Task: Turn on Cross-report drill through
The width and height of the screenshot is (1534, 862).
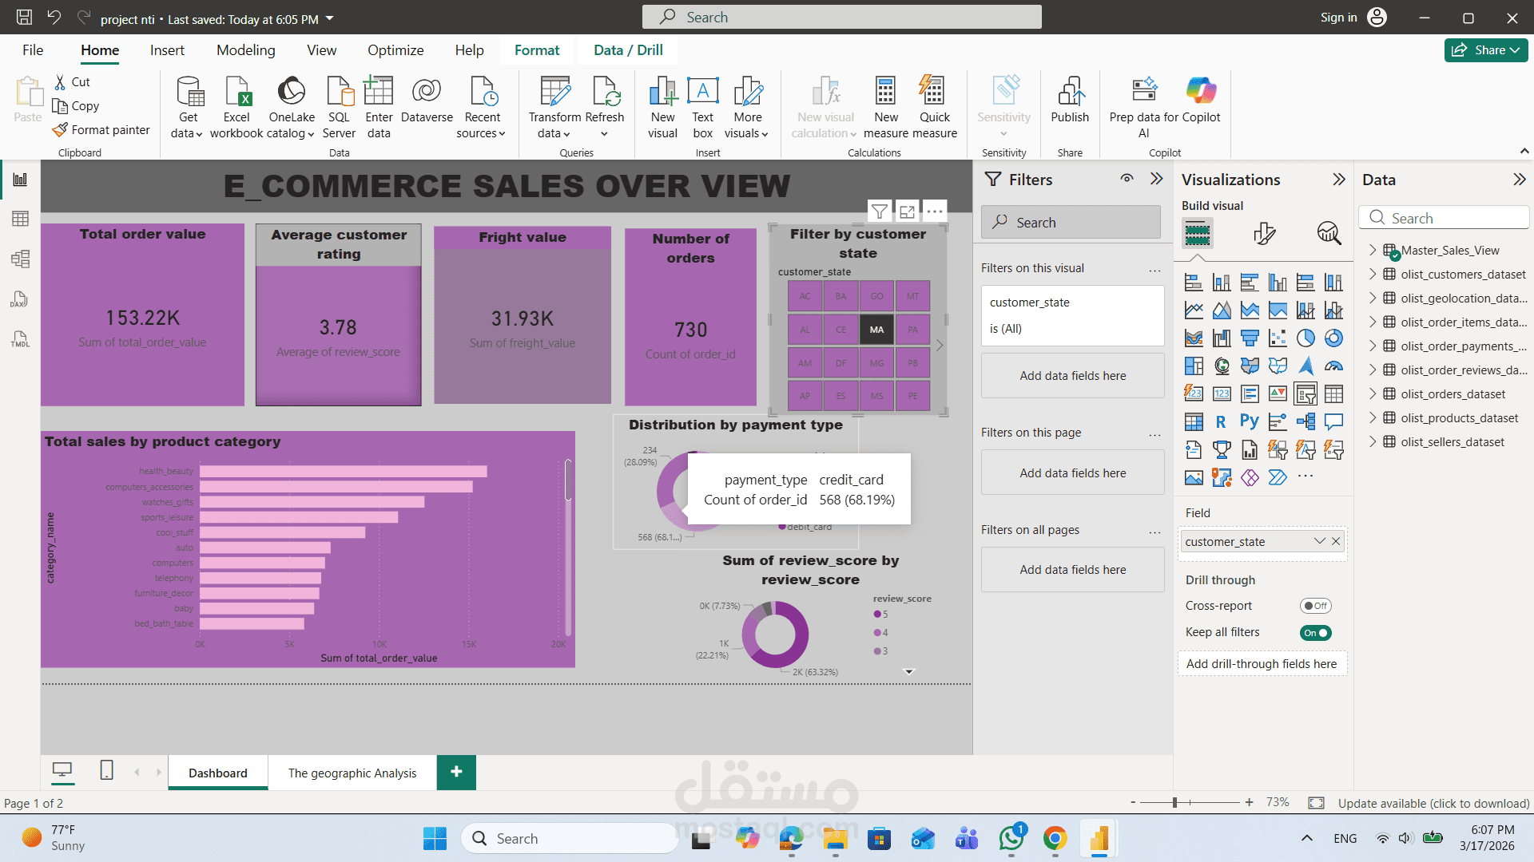Action: (1315, 605)
